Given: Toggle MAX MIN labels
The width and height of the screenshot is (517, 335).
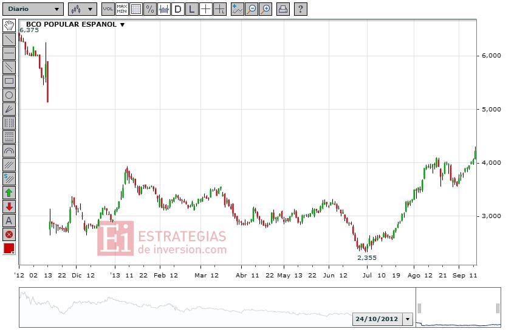Looking at the screenshot, I should pos(122,9).
